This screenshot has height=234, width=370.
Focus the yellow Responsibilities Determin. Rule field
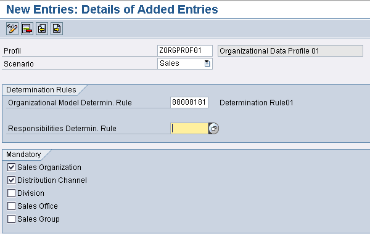click(189, 129)
